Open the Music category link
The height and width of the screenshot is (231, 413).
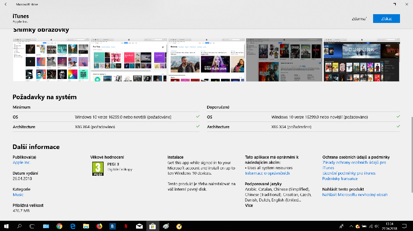18,195
